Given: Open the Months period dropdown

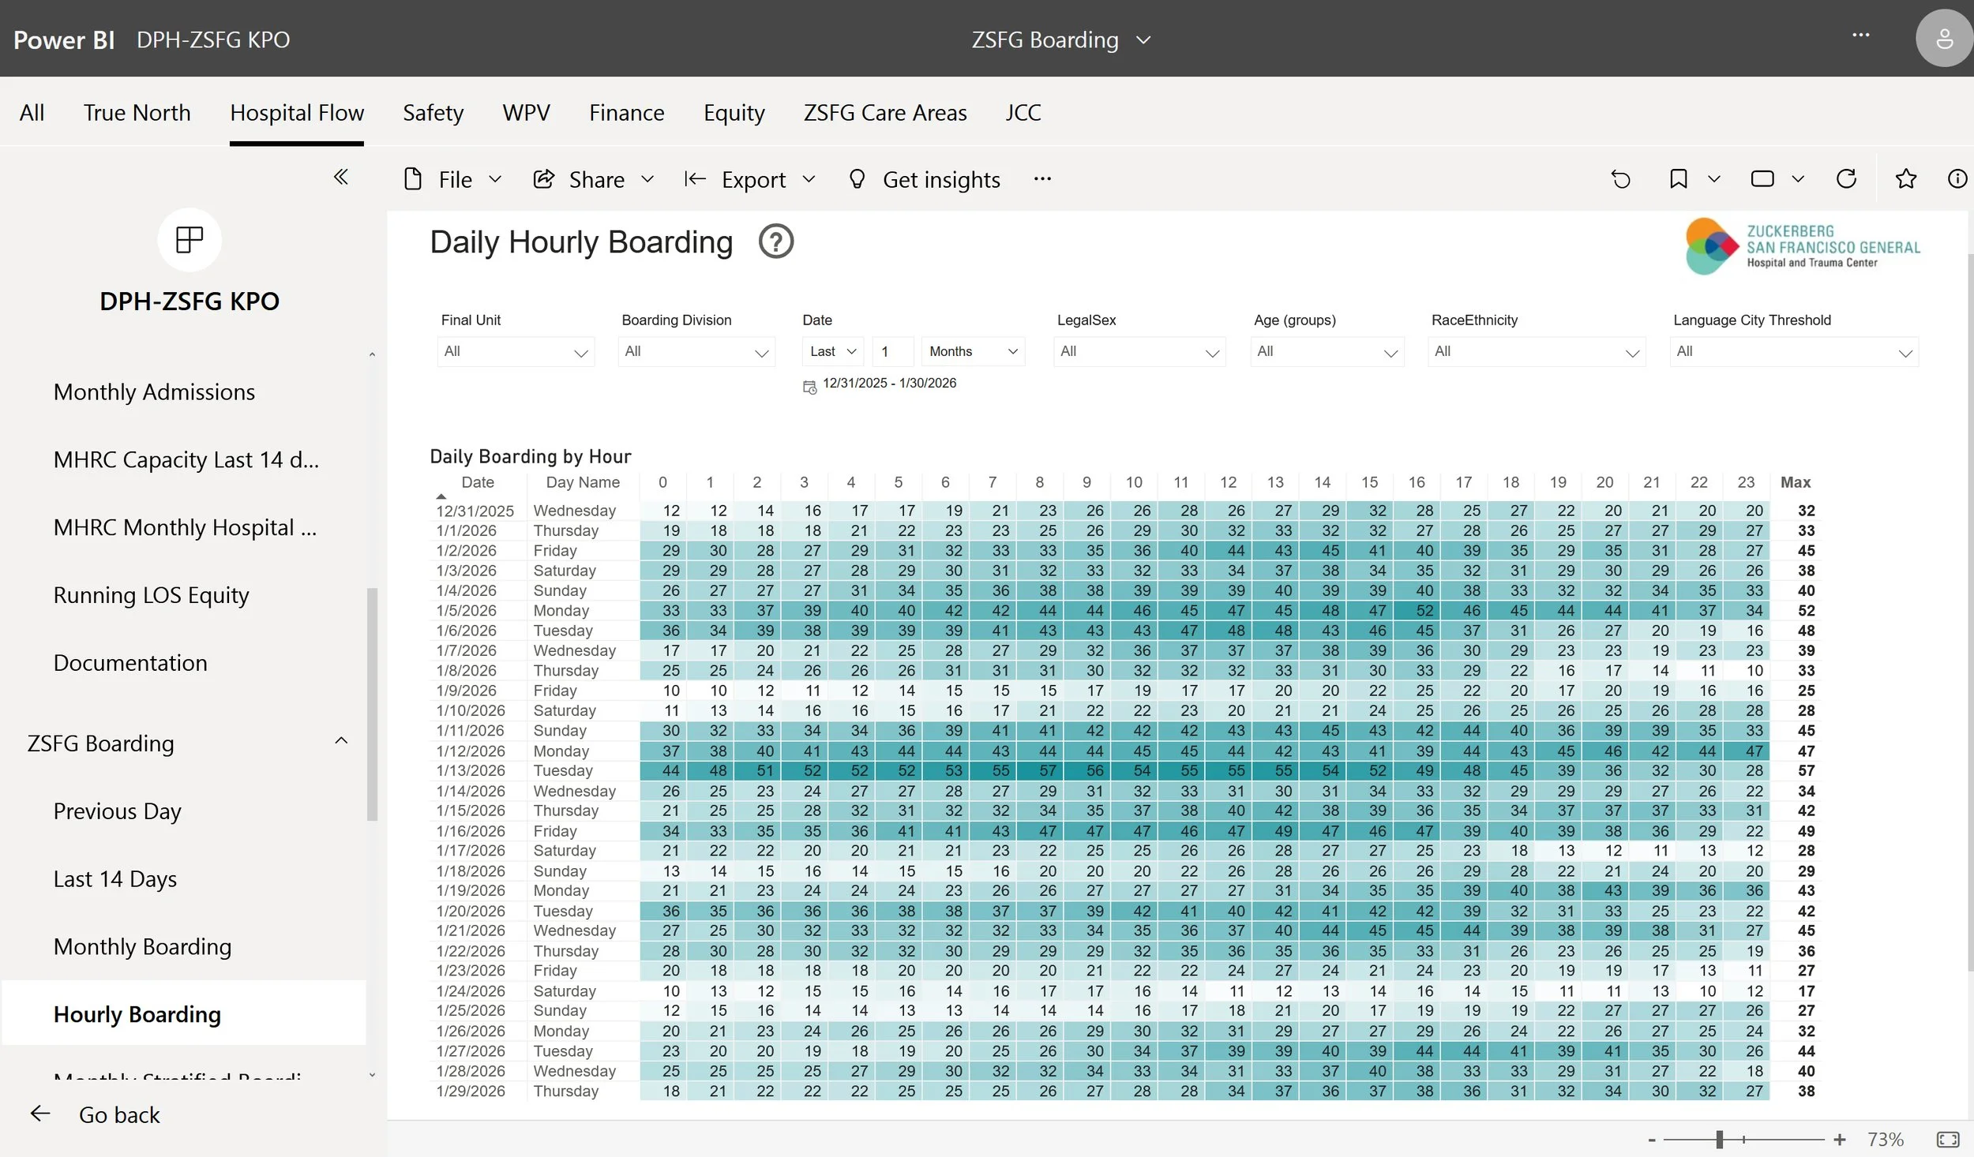Looking at the screenshot, I should (x=973, y=352).
